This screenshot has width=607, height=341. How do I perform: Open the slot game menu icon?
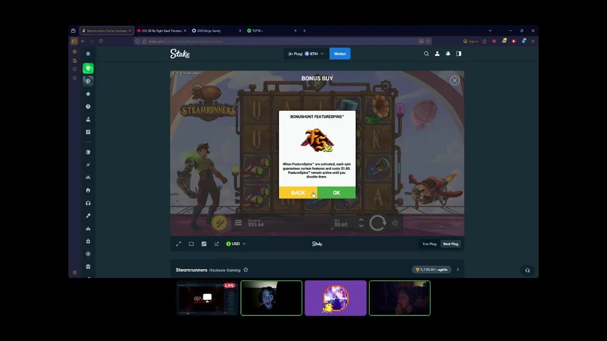pyautogui.click(x=238, y=223)
